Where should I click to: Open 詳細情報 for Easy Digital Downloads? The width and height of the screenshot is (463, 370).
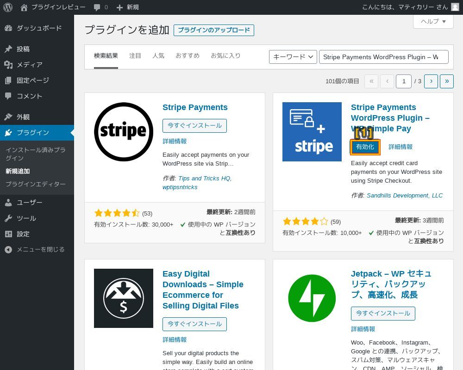(175, 340)
